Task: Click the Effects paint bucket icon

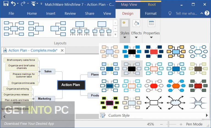Action: tap(136, 24)
